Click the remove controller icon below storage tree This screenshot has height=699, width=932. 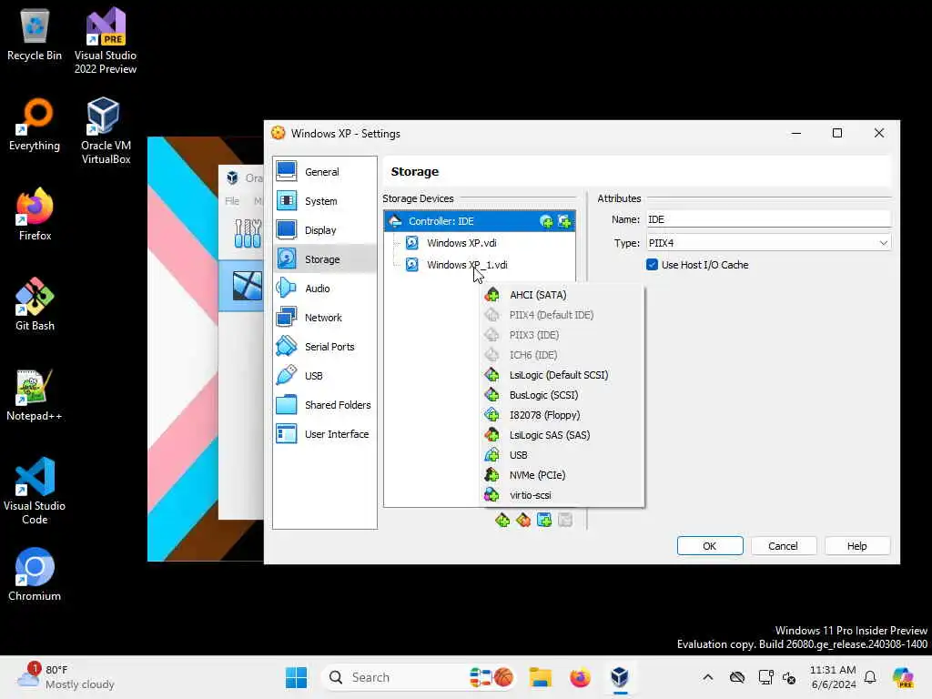523,520
